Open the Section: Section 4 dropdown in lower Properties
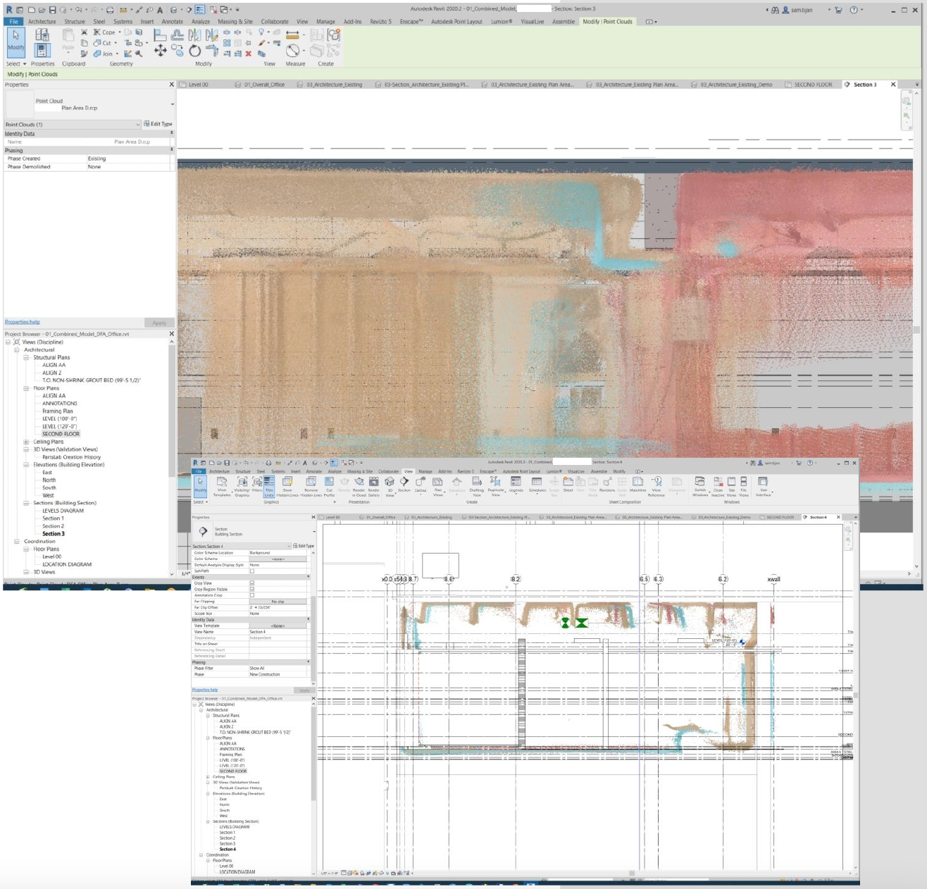The height and width of the screenshot is (889, 927). pyautogui.click(x=242, y=547)
